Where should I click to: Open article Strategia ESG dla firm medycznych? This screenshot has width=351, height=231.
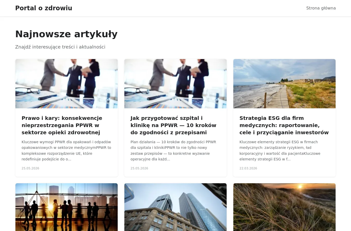(x=284, y=125)
